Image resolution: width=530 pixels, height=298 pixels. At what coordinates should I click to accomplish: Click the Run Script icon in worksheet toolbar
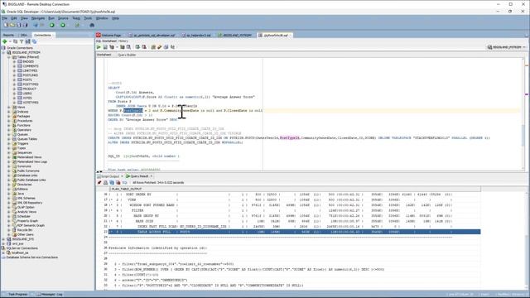coord(105,47)
